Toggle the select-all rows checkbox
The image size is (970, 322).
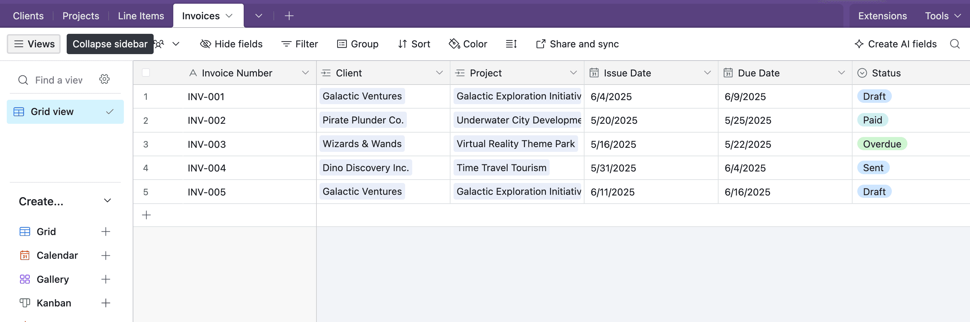(146, 73)
